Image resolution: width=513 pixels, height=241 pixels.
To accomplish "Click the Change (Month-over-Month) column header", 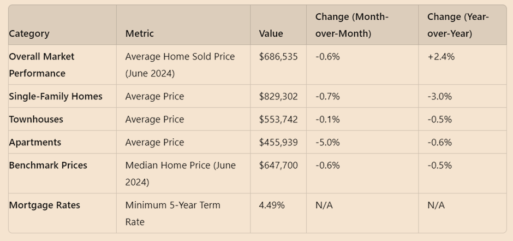I will 351,25.
